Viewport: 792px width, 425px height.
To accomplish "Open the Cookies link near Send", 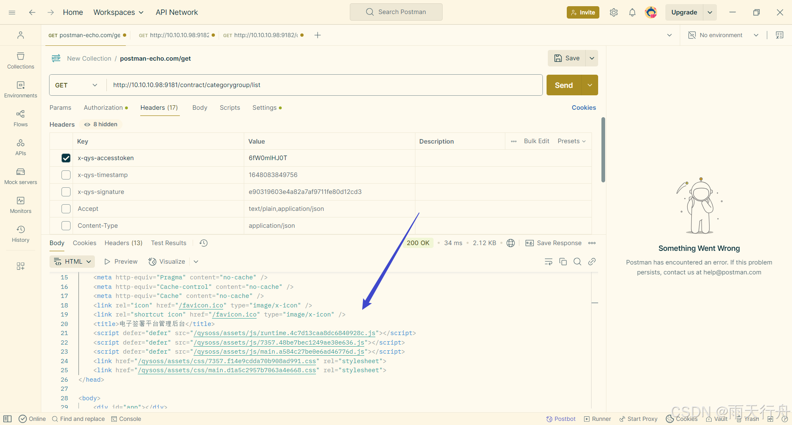I will [584, 108].
